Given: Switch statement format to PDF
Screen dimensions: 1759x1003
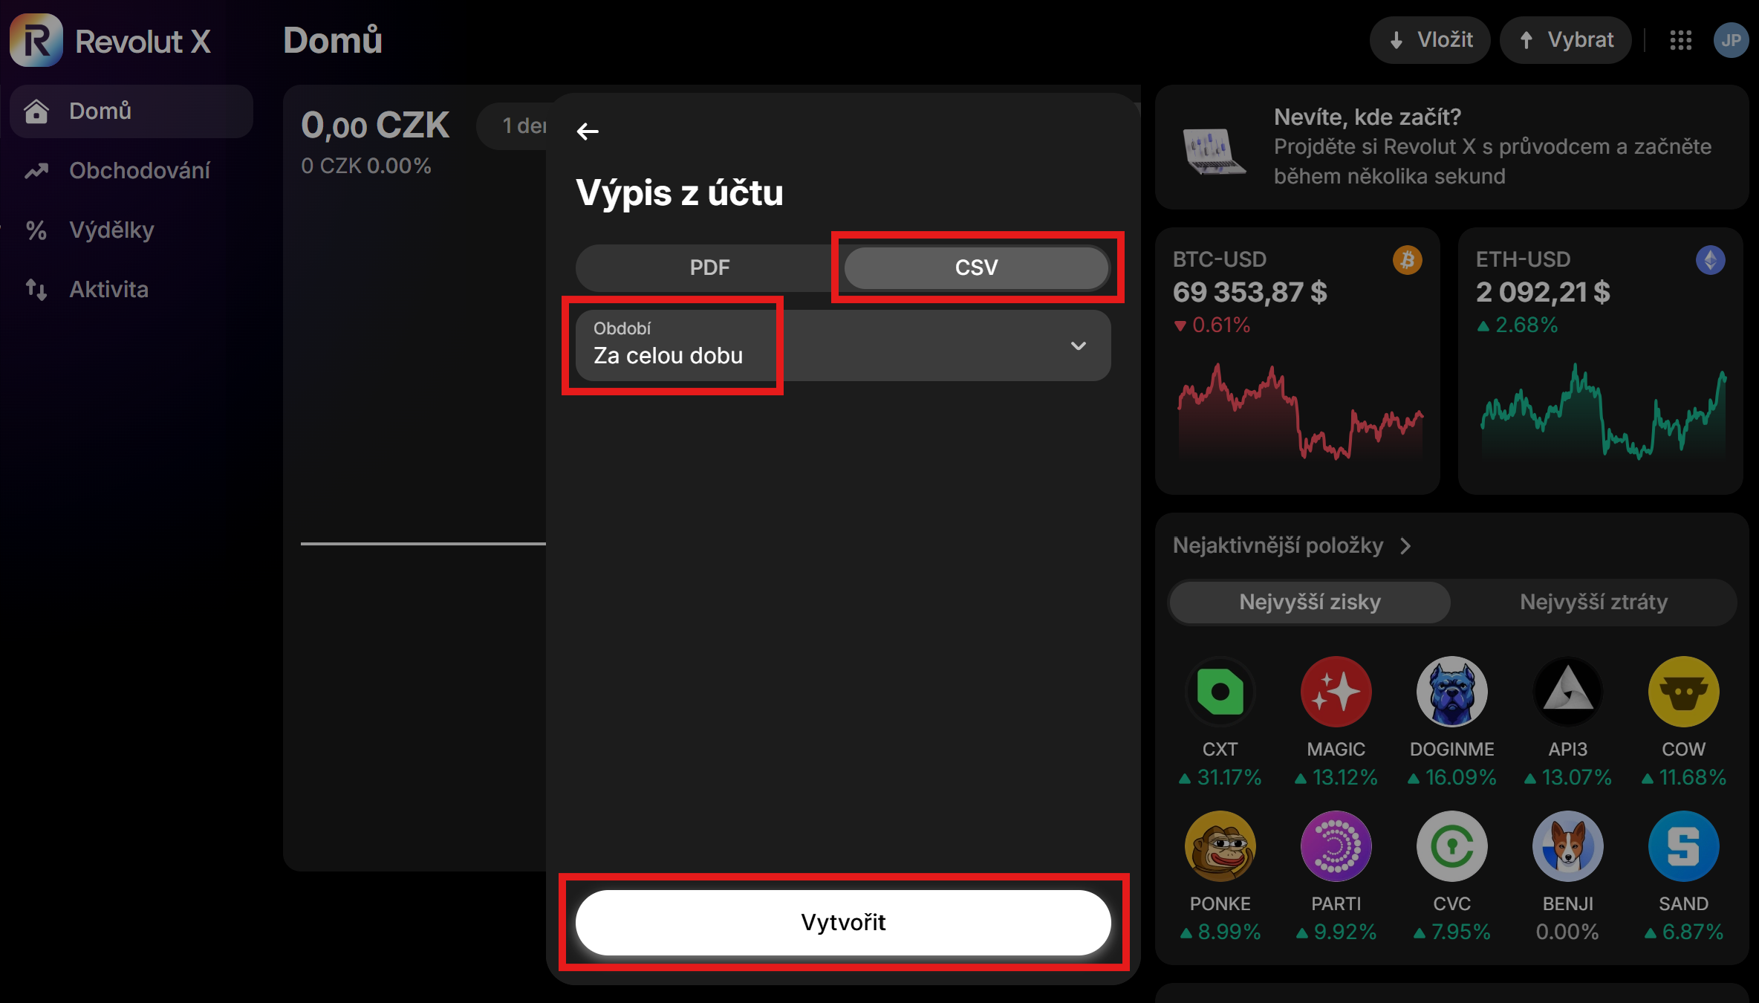Looking at the screenshot, I should (x=709, y=267).
